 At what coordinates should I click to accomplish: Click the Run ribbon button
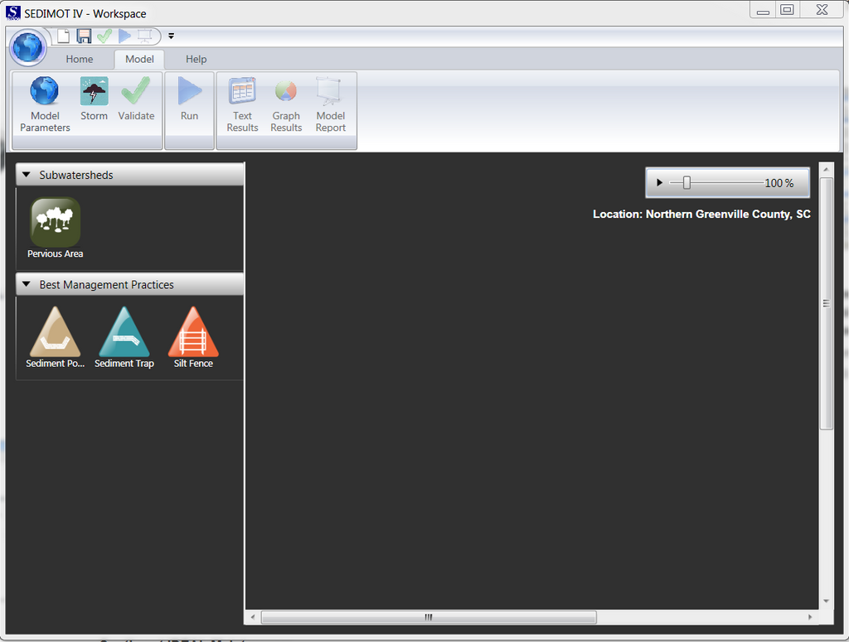tap(189, 99)
